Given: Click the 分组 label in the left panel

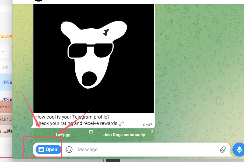Looking at the screenshot, I should pos(6,67).
